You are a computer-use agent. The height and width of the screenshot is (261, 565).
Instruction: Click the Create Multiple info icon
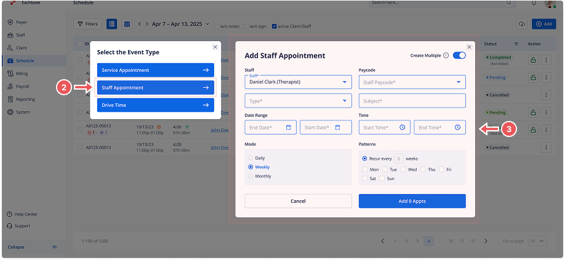coord(446,56)
